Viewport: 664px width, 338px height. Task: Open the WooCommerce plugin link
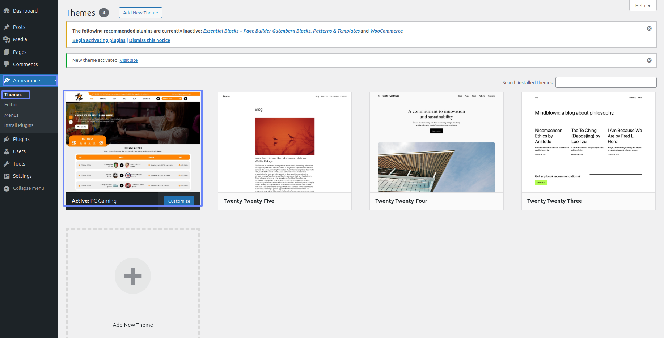386,31
